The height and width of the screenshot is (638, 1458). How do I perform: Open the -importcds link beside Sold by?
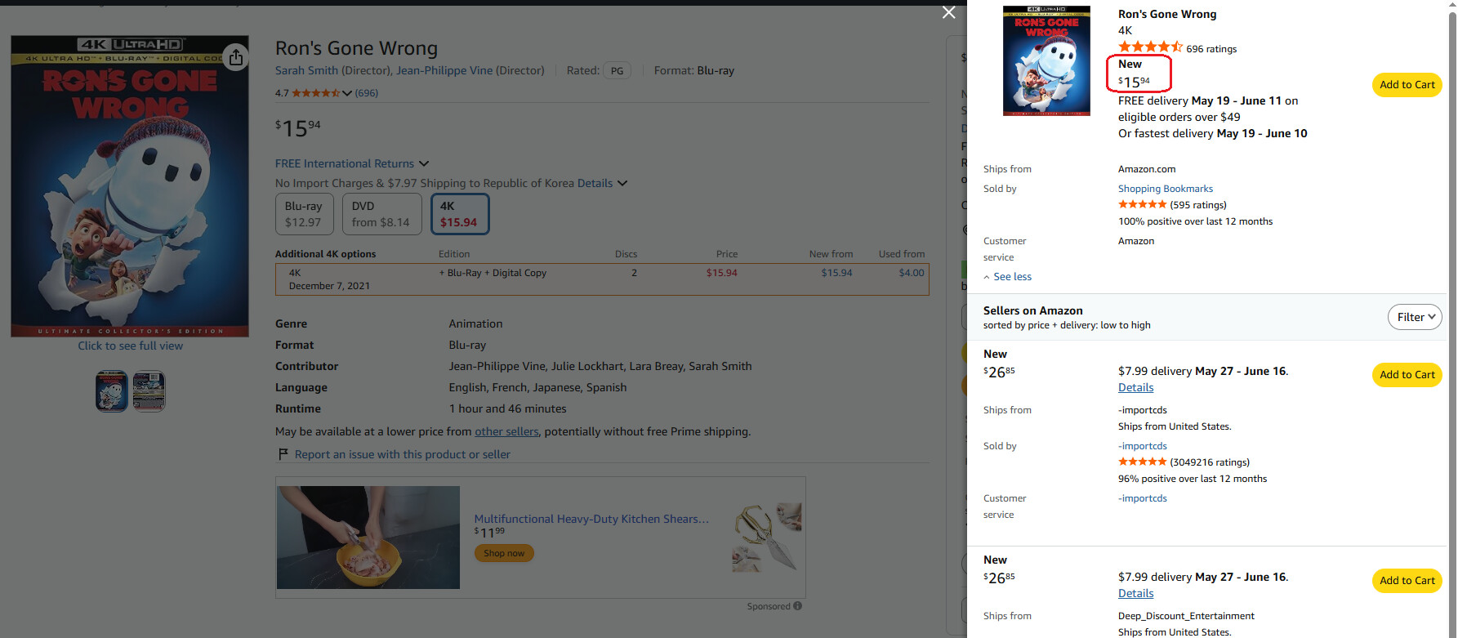[1143, 446]
